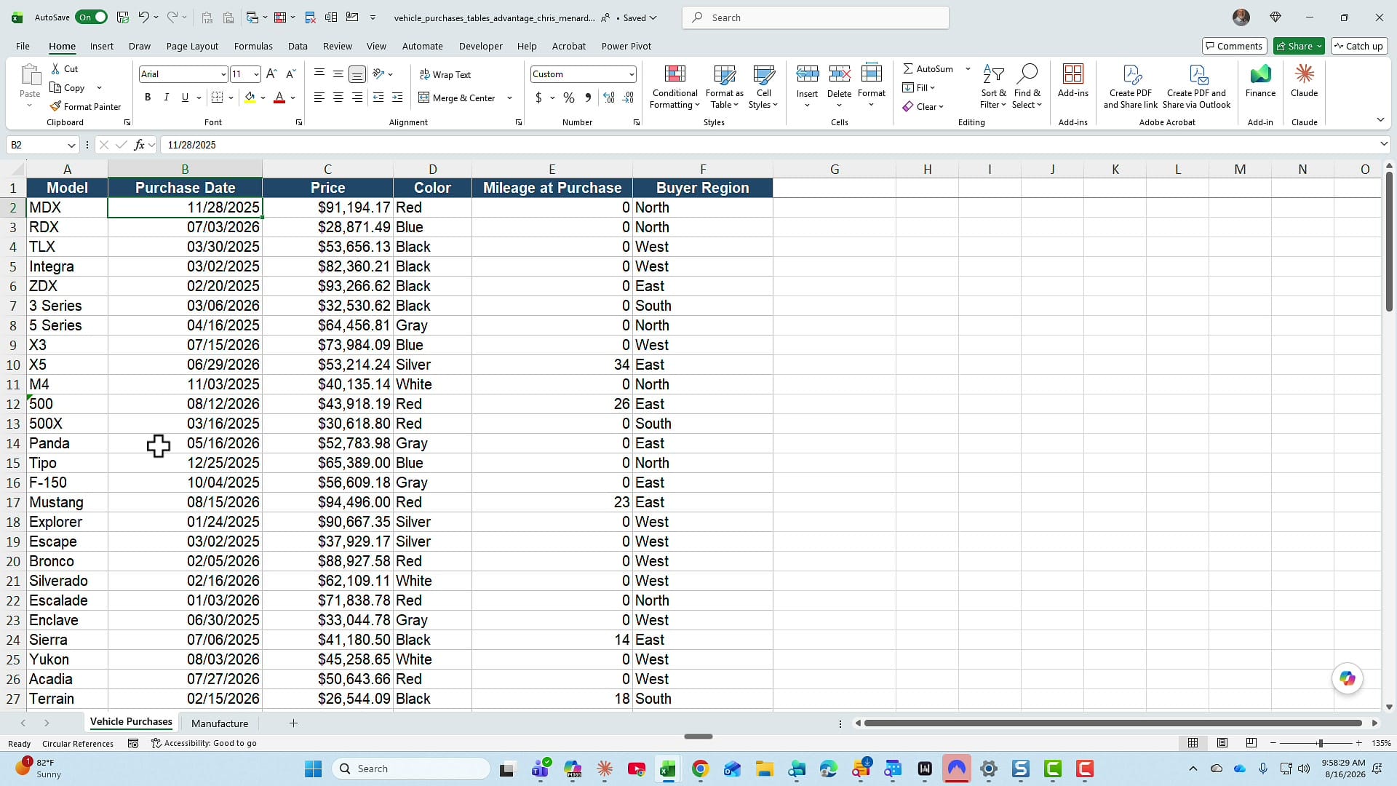Open Name Box dropdown
This screenshot has width=1397, height=786.
71,145
